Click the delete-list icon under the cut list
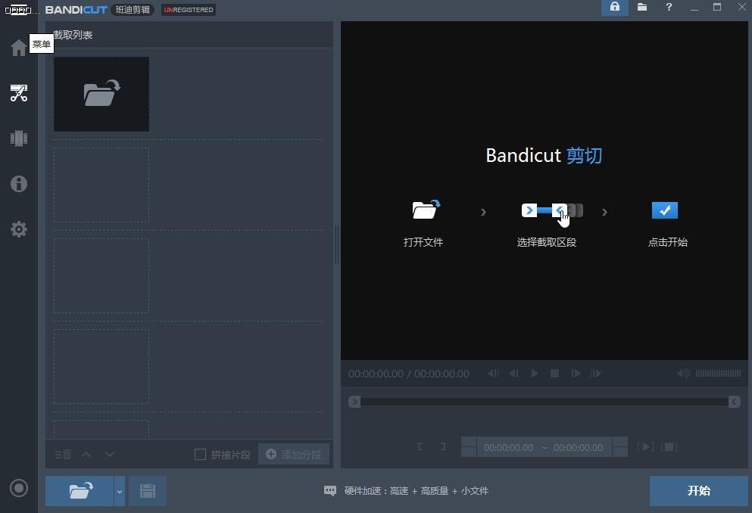 coord(63,454)
